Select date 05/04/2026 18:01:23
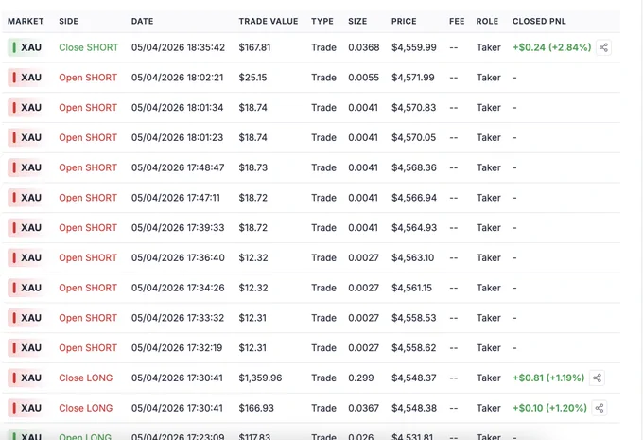Viewport: 643px width, 440px height. tap(177, 137)
